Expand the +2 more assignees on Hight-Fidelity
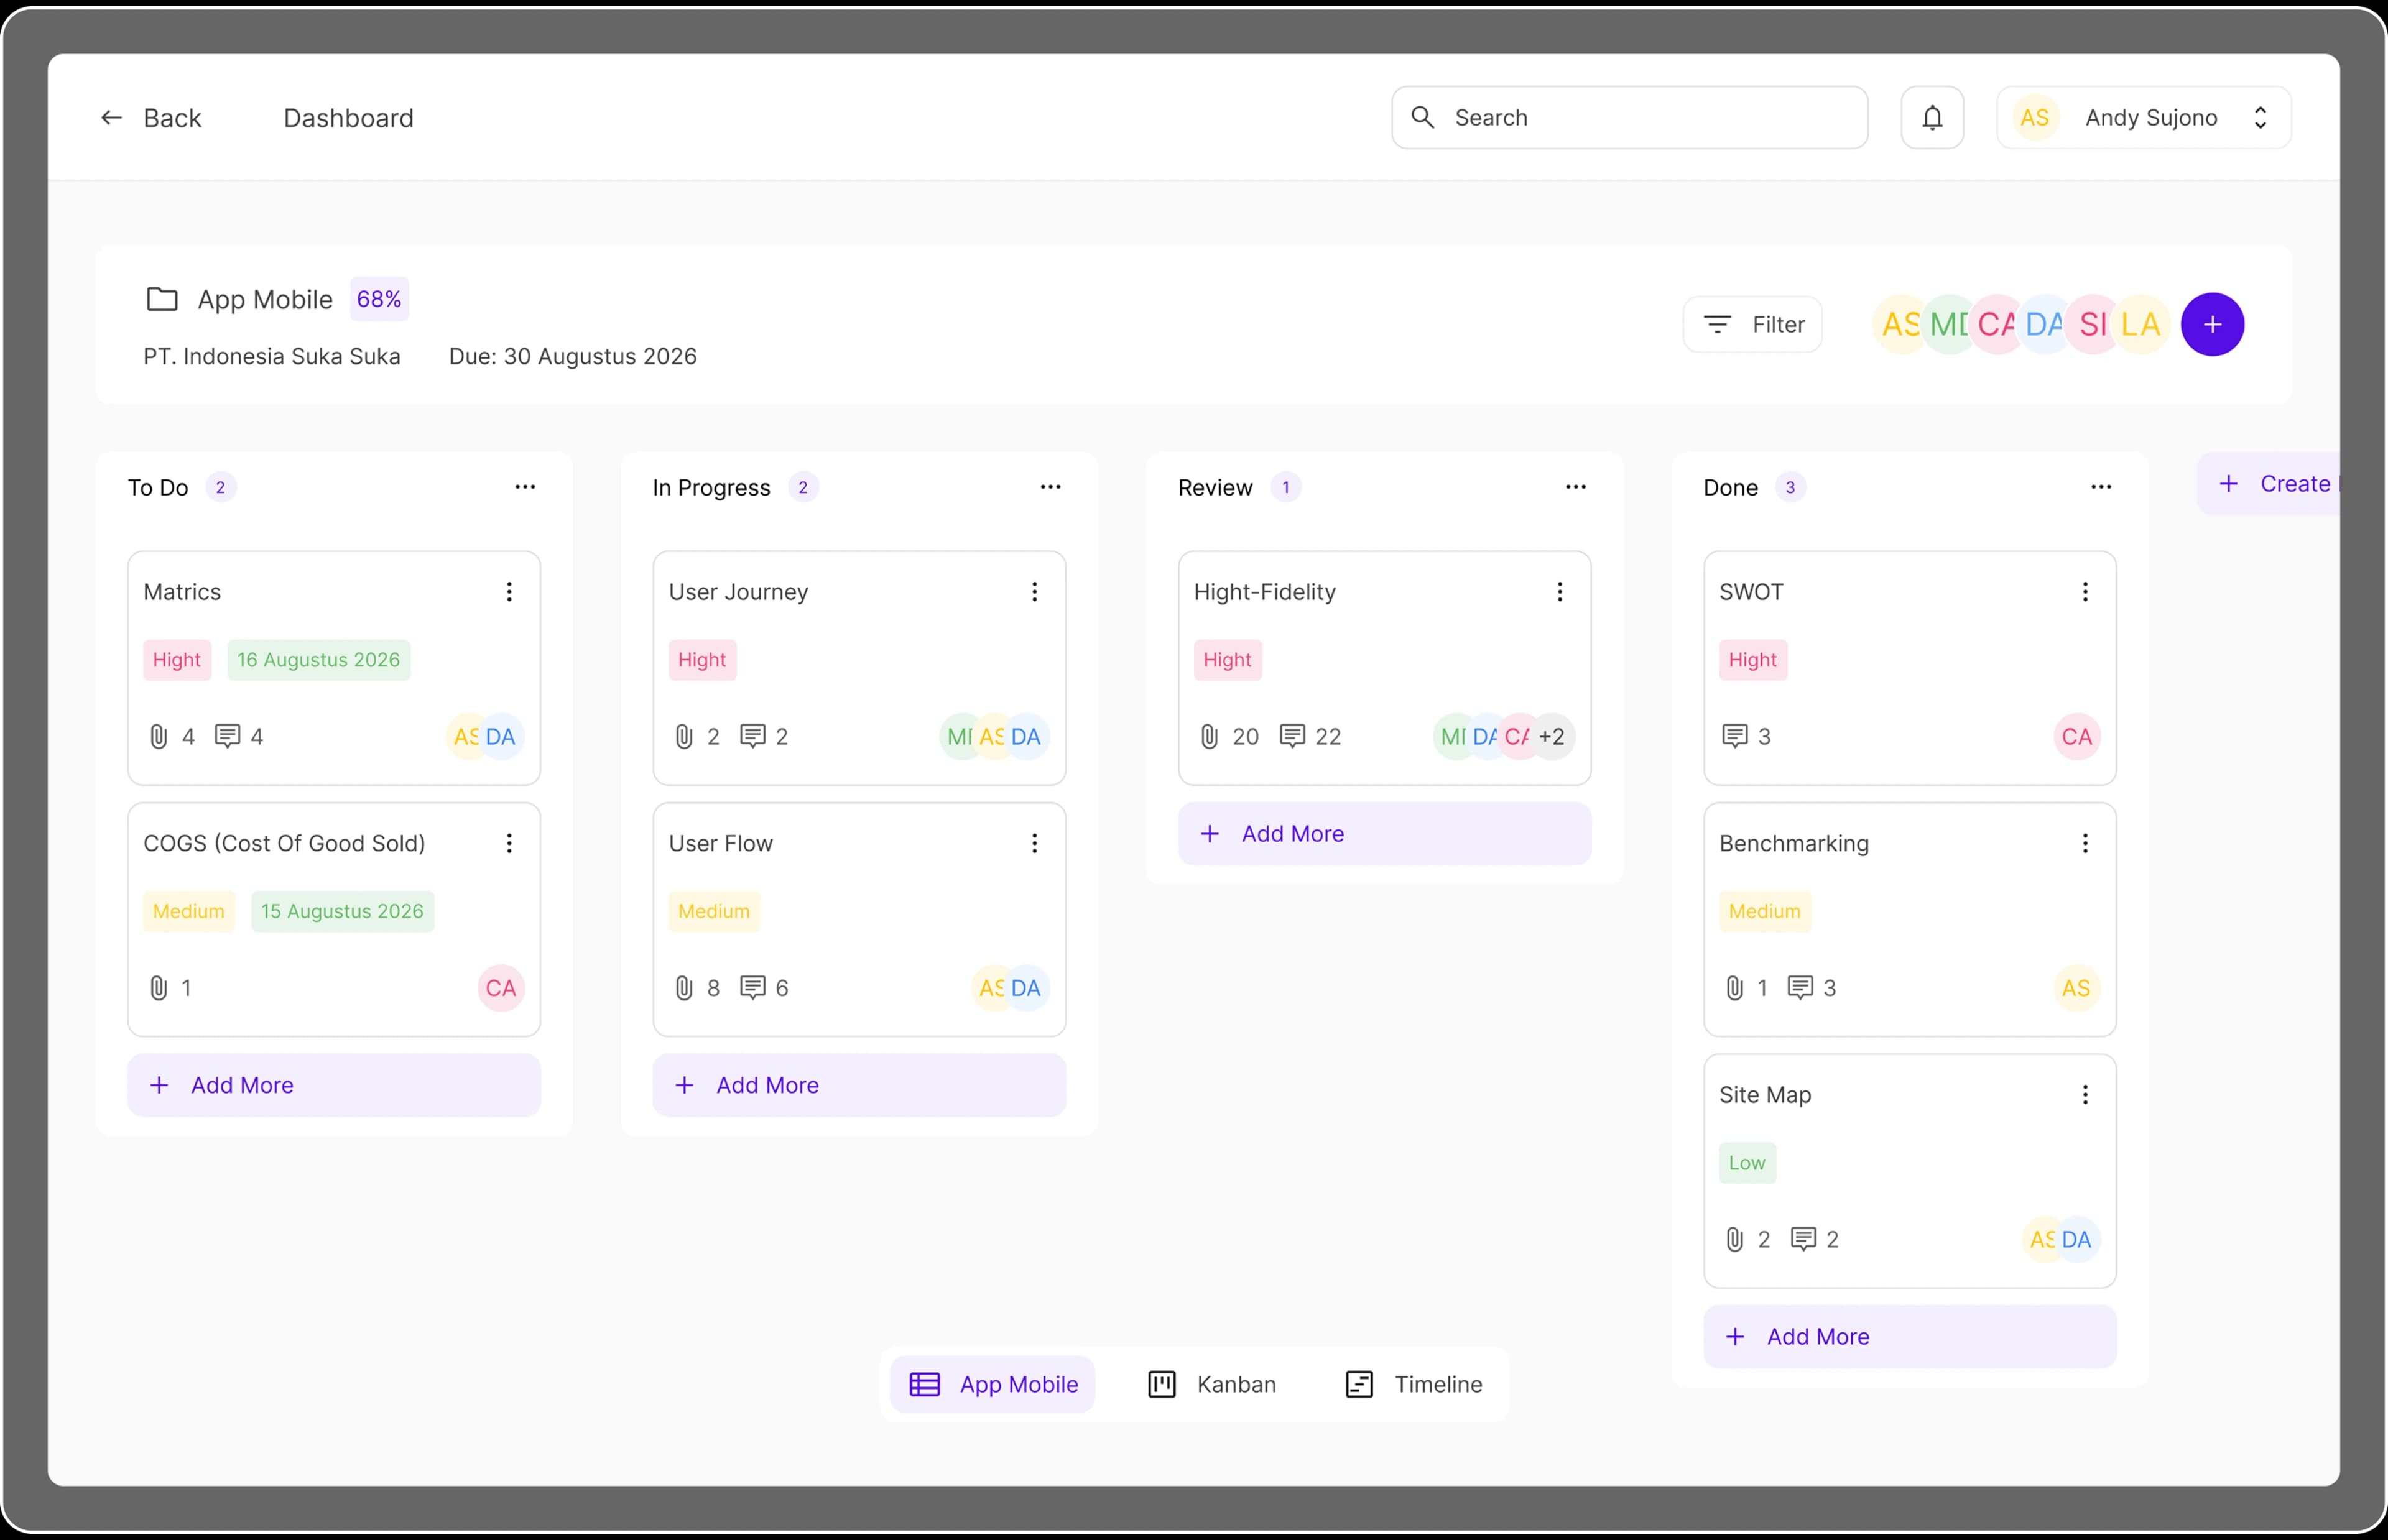Viewport: 2388px width, 1540px height. point(1552,737)
